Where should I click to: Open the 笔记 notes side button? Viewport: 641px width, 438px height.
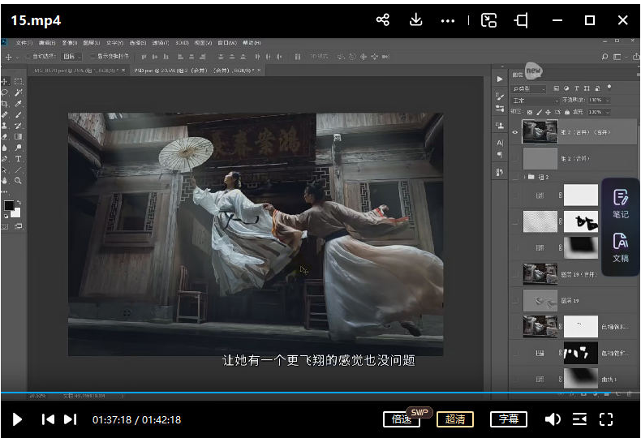tap(620, 204)
